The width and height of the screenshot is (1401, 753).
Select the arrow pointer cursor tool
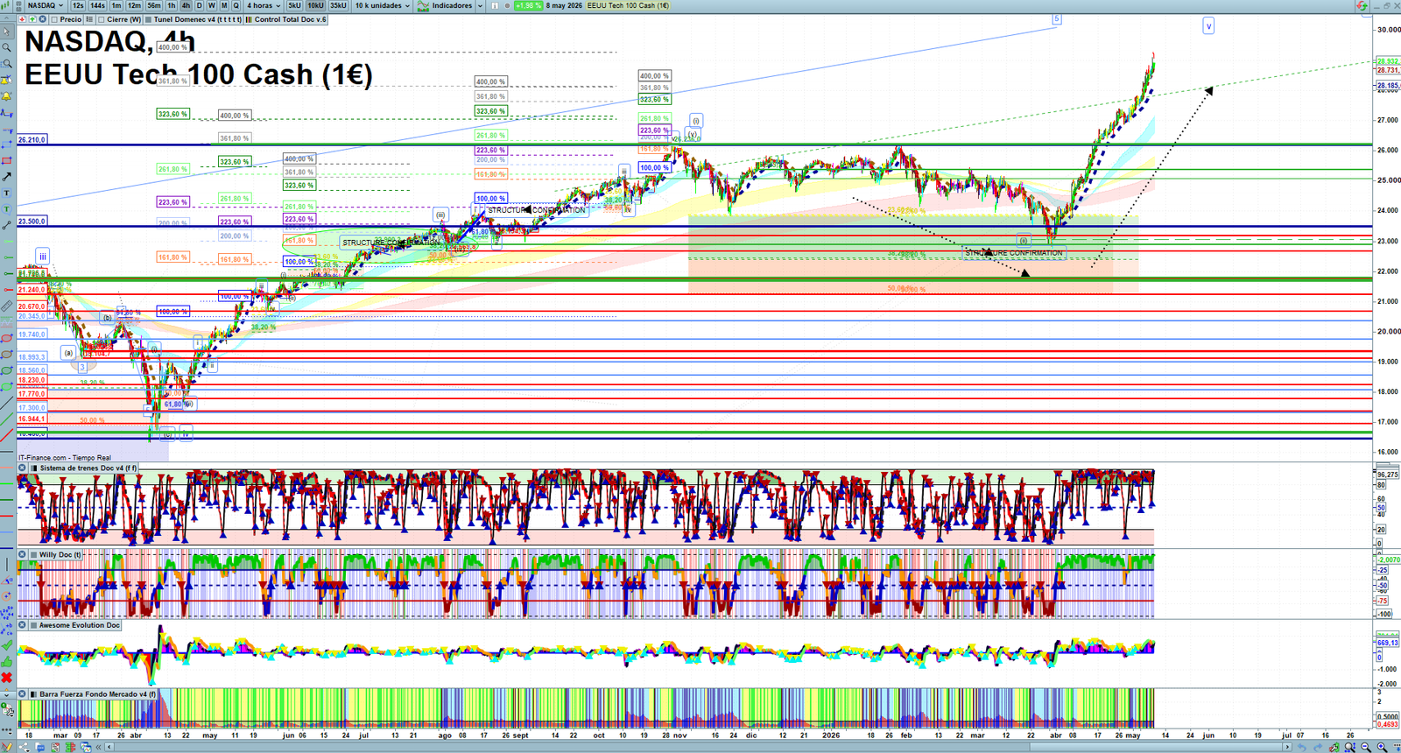(7, 32)
